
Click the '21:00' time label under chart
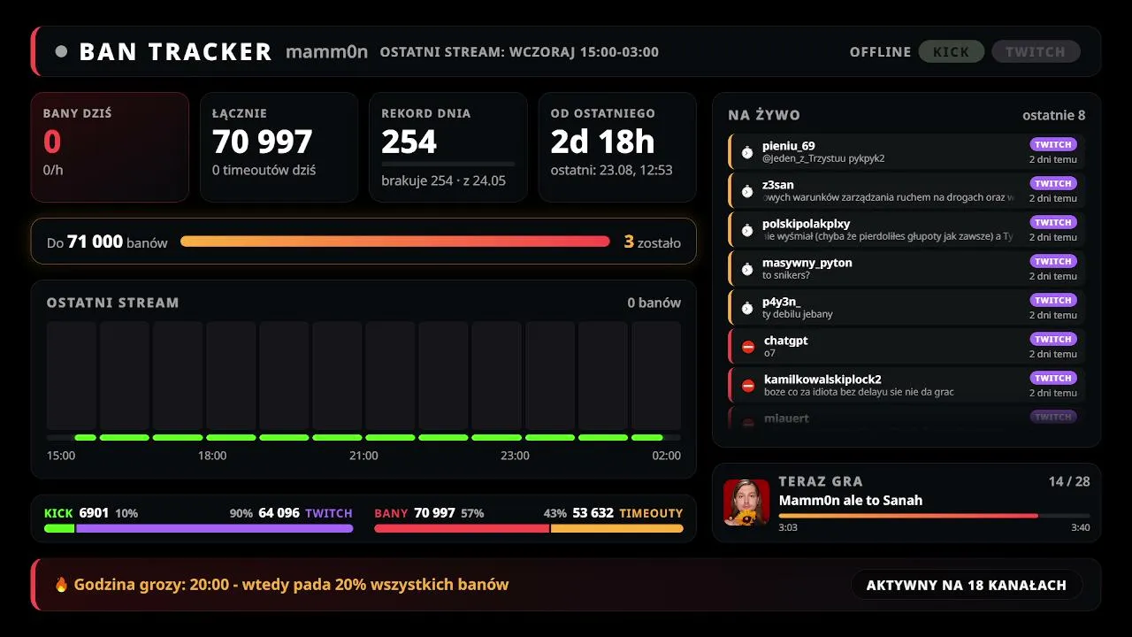[363, 456]
